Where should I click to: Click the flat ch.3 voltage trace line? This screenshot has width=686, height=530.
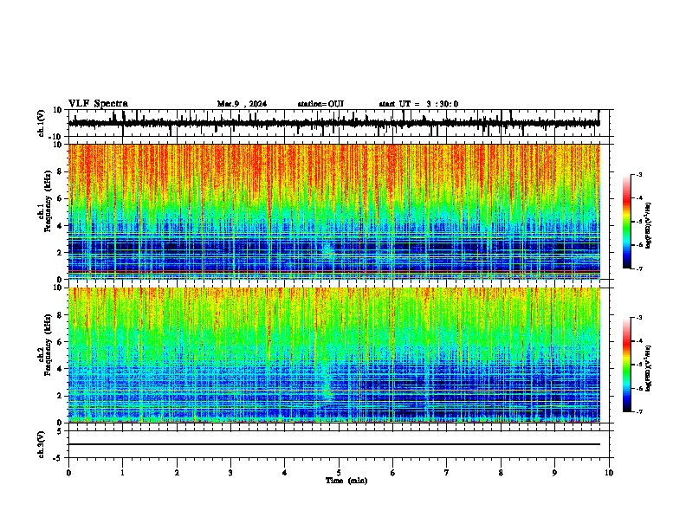pyautogui.click(x=334, y=444)
